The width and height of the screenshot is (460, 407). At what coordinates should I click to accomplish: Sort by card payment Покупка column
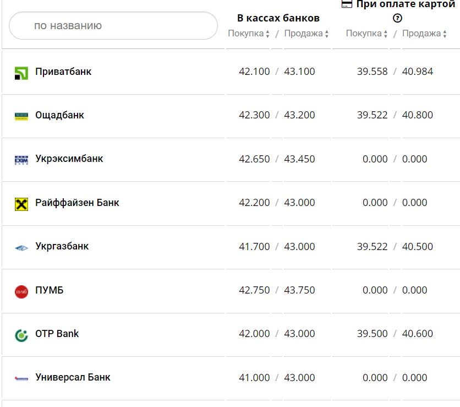pyautogui.click(x=366, y=34)
